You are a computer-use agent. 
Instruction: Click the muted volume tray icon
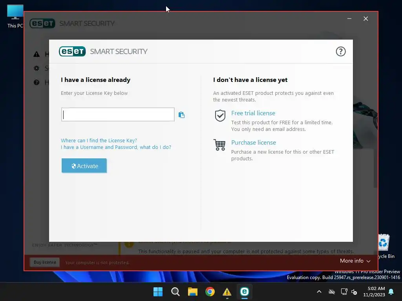pos(354,292)
